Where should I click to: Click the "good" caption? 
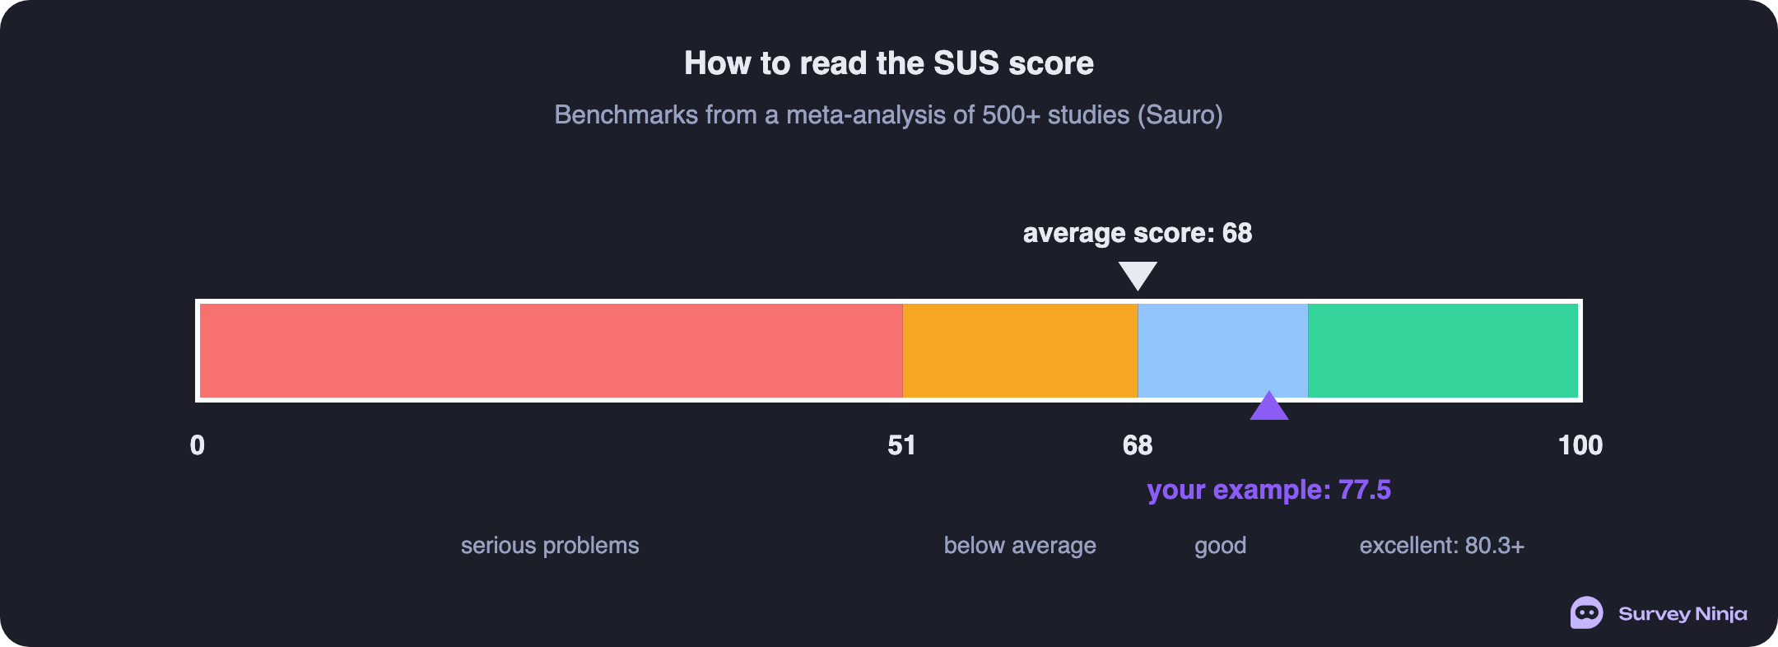[x=1221, y=546]
